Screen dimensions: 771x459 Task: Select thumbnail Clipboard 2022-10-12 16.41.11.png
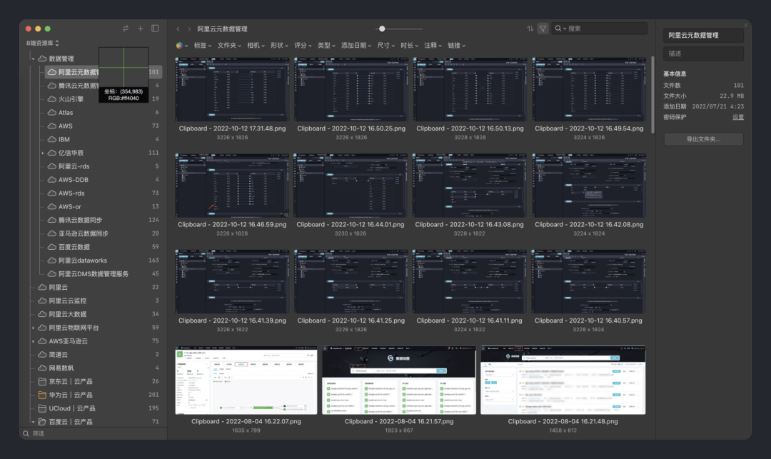click(x=469, y=281)
